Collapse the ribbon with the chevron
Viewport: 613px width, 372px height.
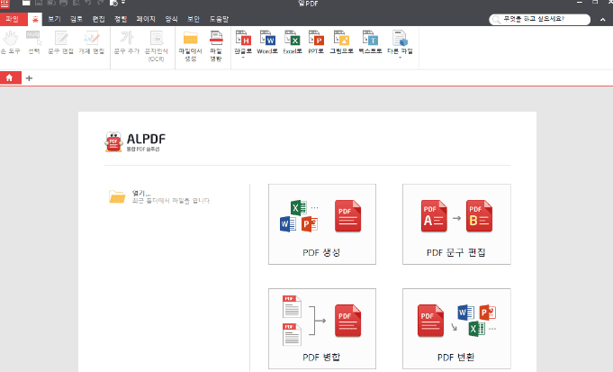pyautogui.click(x=602, y=20)
